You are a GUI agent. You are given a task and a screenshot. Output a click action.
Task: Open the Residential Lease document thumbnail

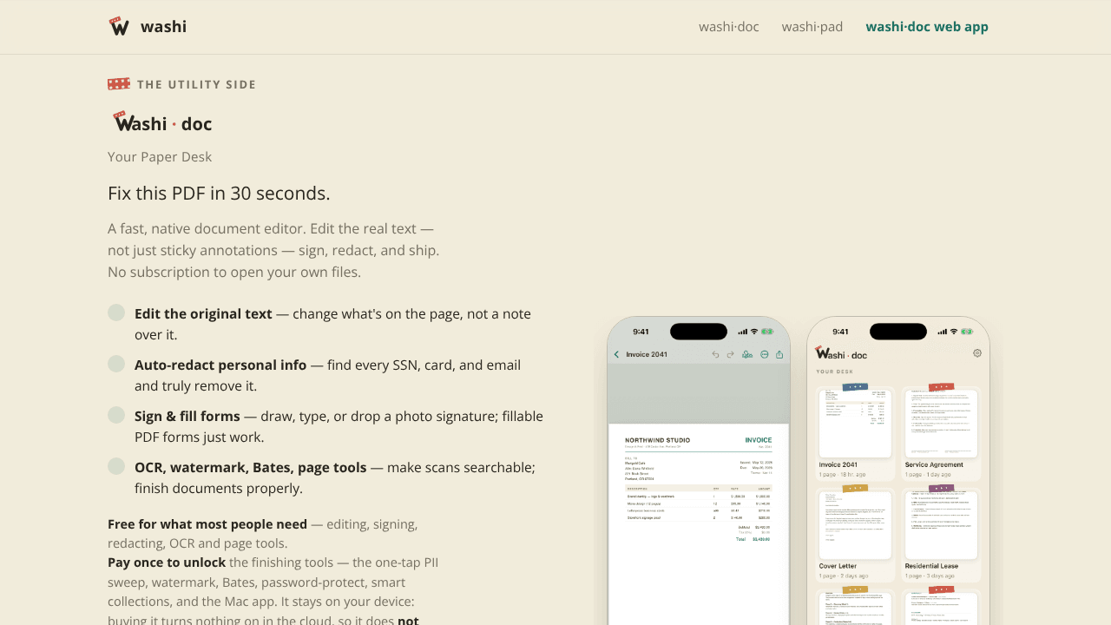pos(942,524)
